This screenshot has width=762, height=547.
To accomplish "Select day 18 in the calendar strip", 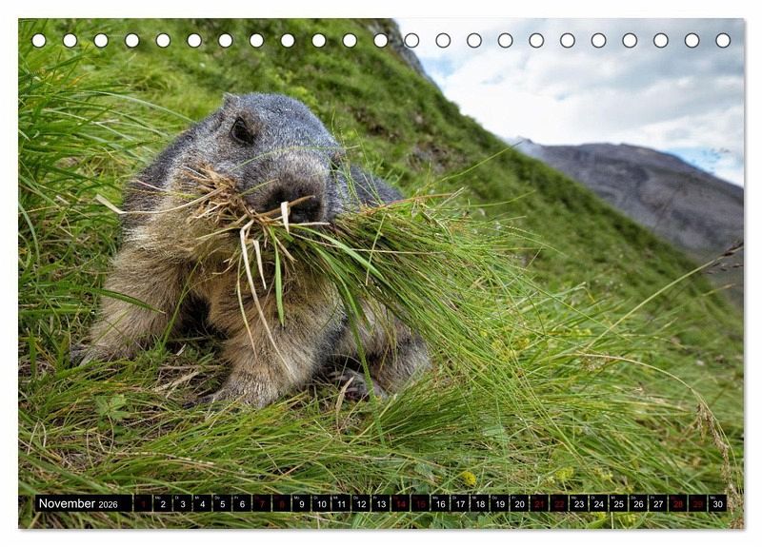I will click(480, 504).
